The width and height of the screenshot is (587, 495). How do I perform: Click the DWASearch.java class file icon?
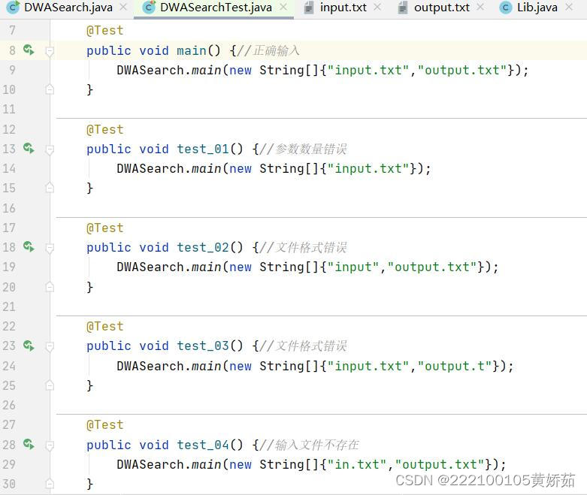pos(14,7)
